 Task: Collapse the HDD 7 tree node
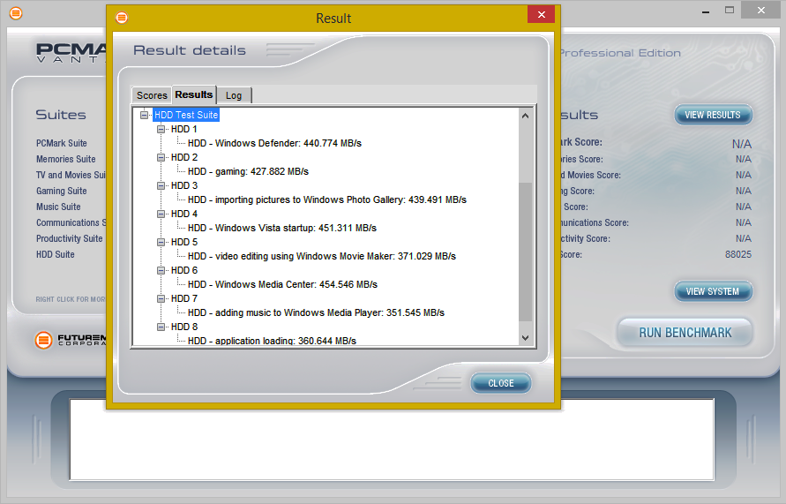coord(161,298)
